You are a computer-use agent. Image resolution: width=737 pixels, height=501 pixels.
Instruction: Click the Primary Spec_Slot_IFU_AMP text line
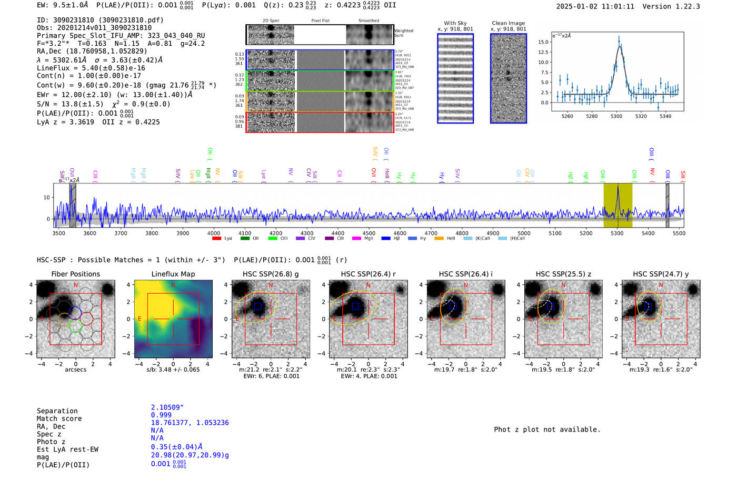[x=121, y=36]
